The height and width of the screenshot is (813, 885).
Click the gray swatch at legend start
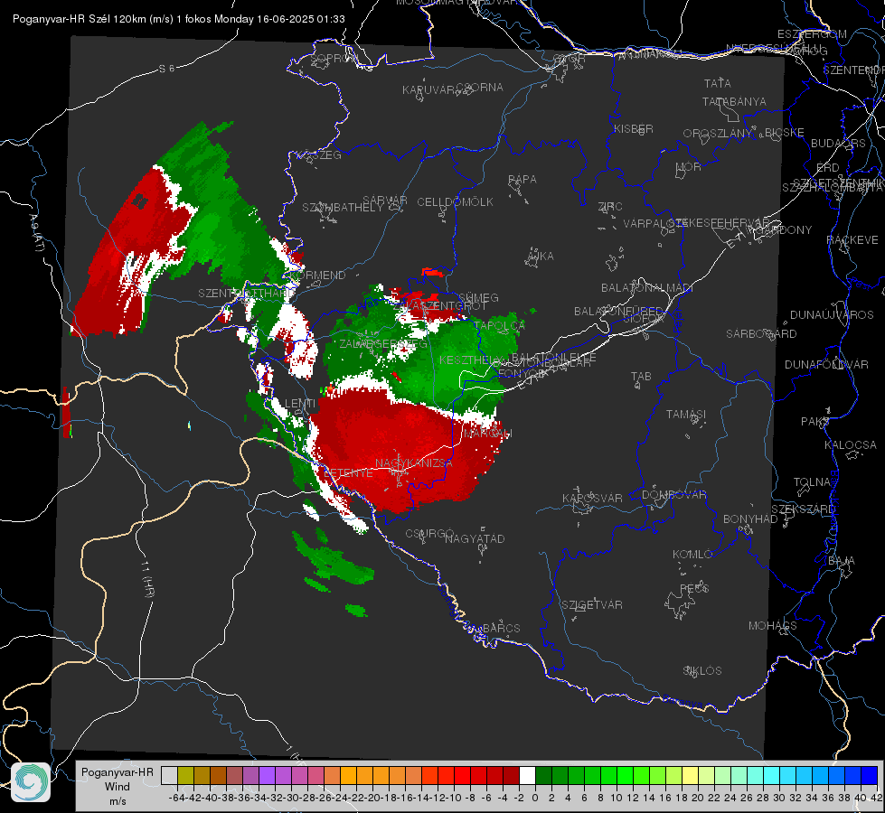tap(169, 776)
